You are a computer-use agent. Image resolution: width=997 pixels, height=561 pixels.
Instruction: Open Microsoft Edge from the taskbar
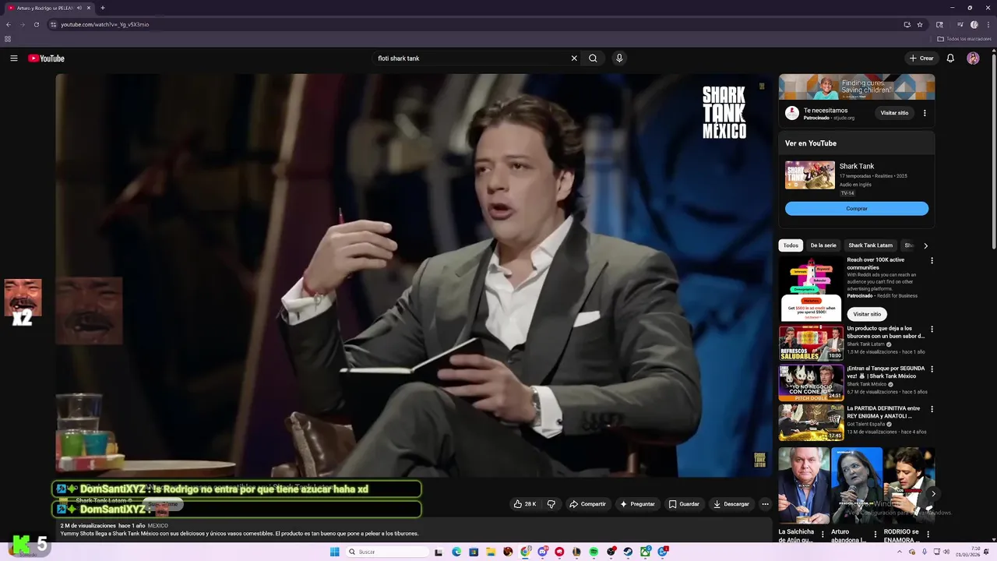pyautogui.click(x=456, y=552)
